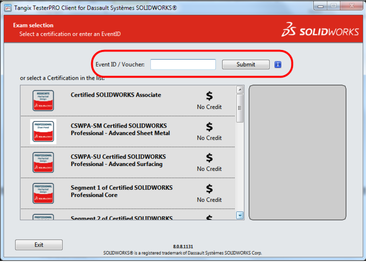The height and width of the screenshot is (262, 366).
Task: Choose the partially visible Segment 2 exam row
Action: coord(128,215)
